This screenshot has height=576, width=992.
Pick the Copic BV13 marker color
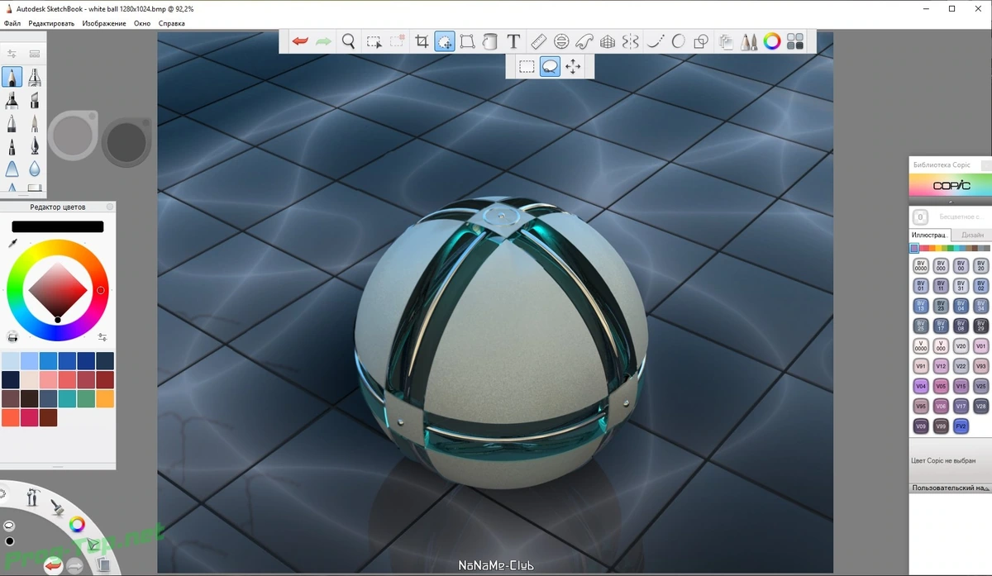(921, 306)
